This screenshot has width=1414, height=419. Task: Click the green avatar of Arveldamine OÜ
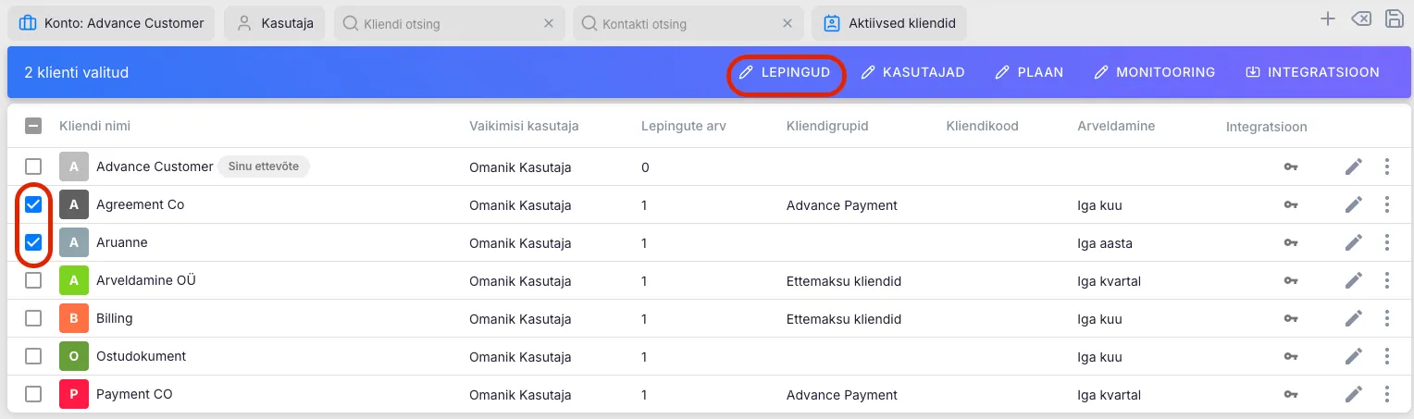(74, 281)
